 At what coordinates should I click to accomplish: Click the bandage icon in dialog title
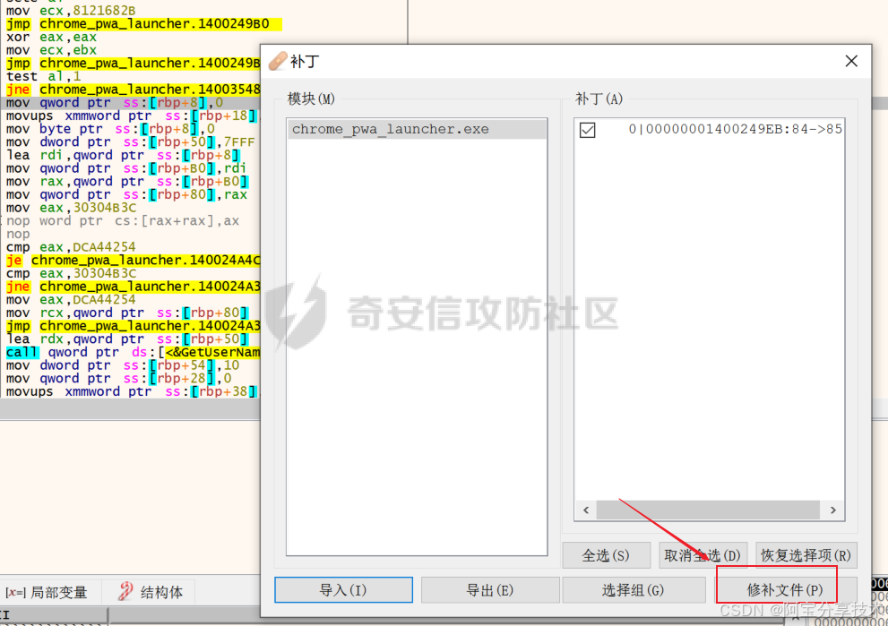278,61
